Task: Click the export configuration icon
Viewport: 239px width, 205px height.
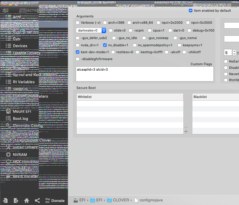Action: tap(16, 200)
